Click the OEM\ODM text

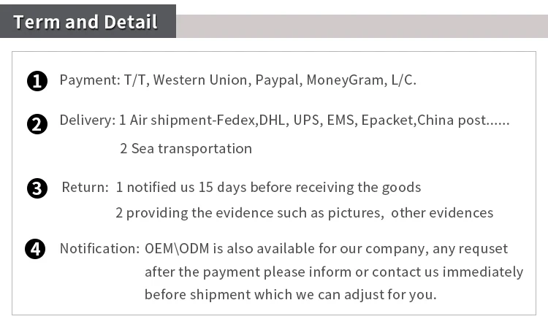[x=177, y=249]
